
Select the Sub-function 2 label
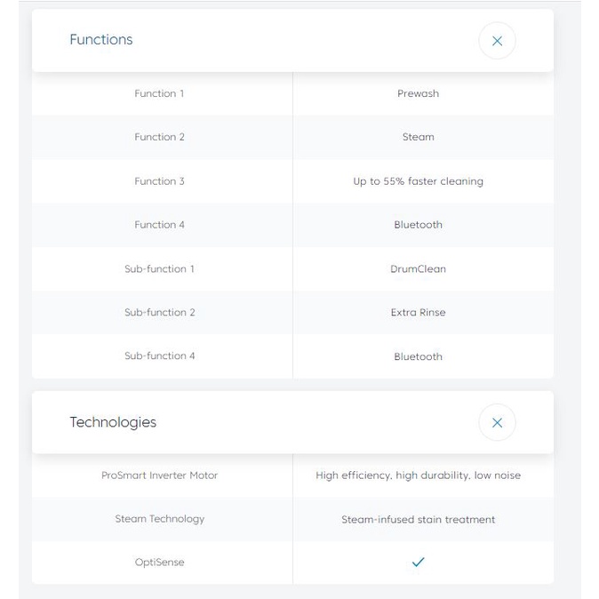pos(159,312)
